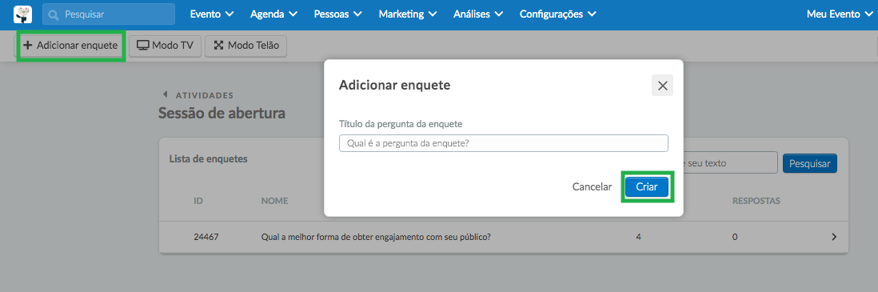Viewport: 878px width, 292px height.
Task: Click the expand icon for Modo Telão
Action: [x=218, y=46]
